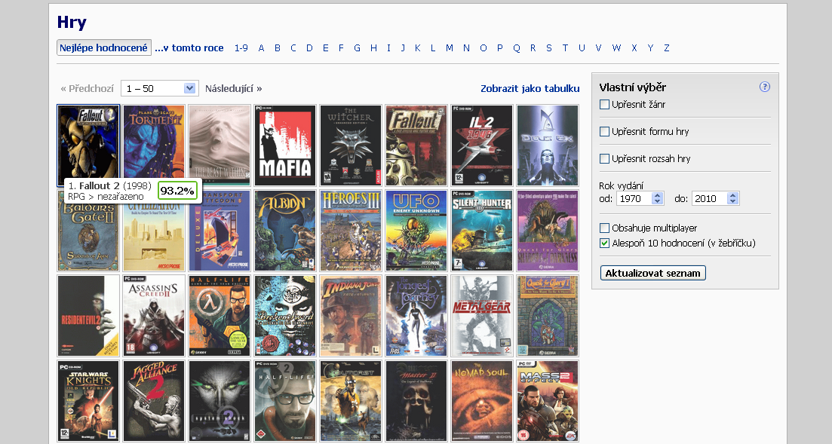Image resolution: width=832 pixels, height=444 pixels.
Task: Adjust the 'od' year stepper arrows
Action: coord(658,198)
